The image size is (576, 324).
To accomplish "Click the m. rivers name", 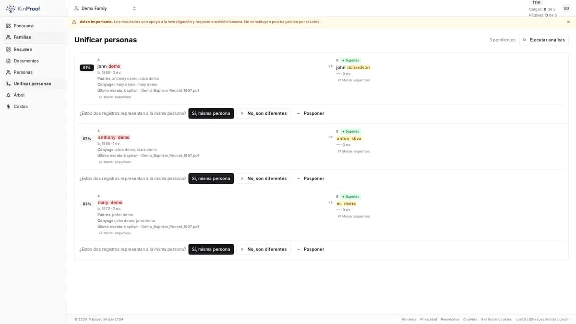I will (x=346, y=204).
